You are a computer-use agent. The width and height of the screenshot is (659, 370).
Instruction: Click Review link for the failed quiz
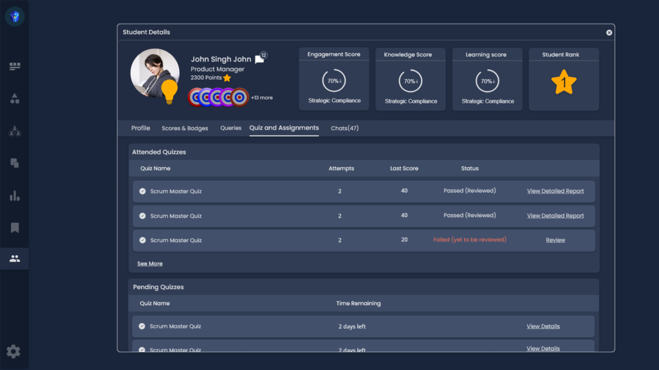tap(555, 240)
